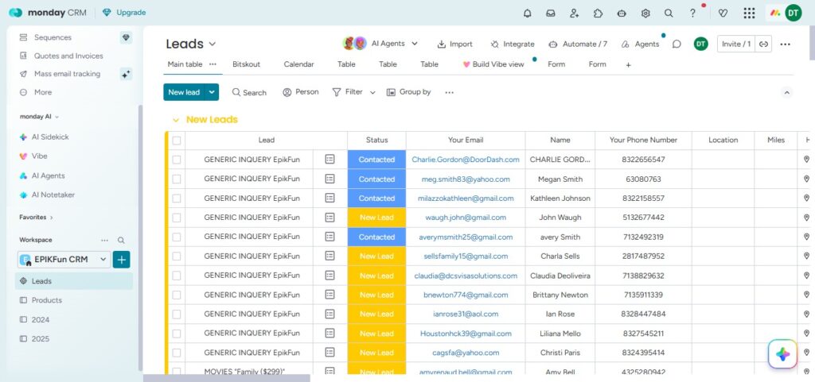Open updates icon for Ian Rose row
Viewport: 815px width, 382px height.
330,314
